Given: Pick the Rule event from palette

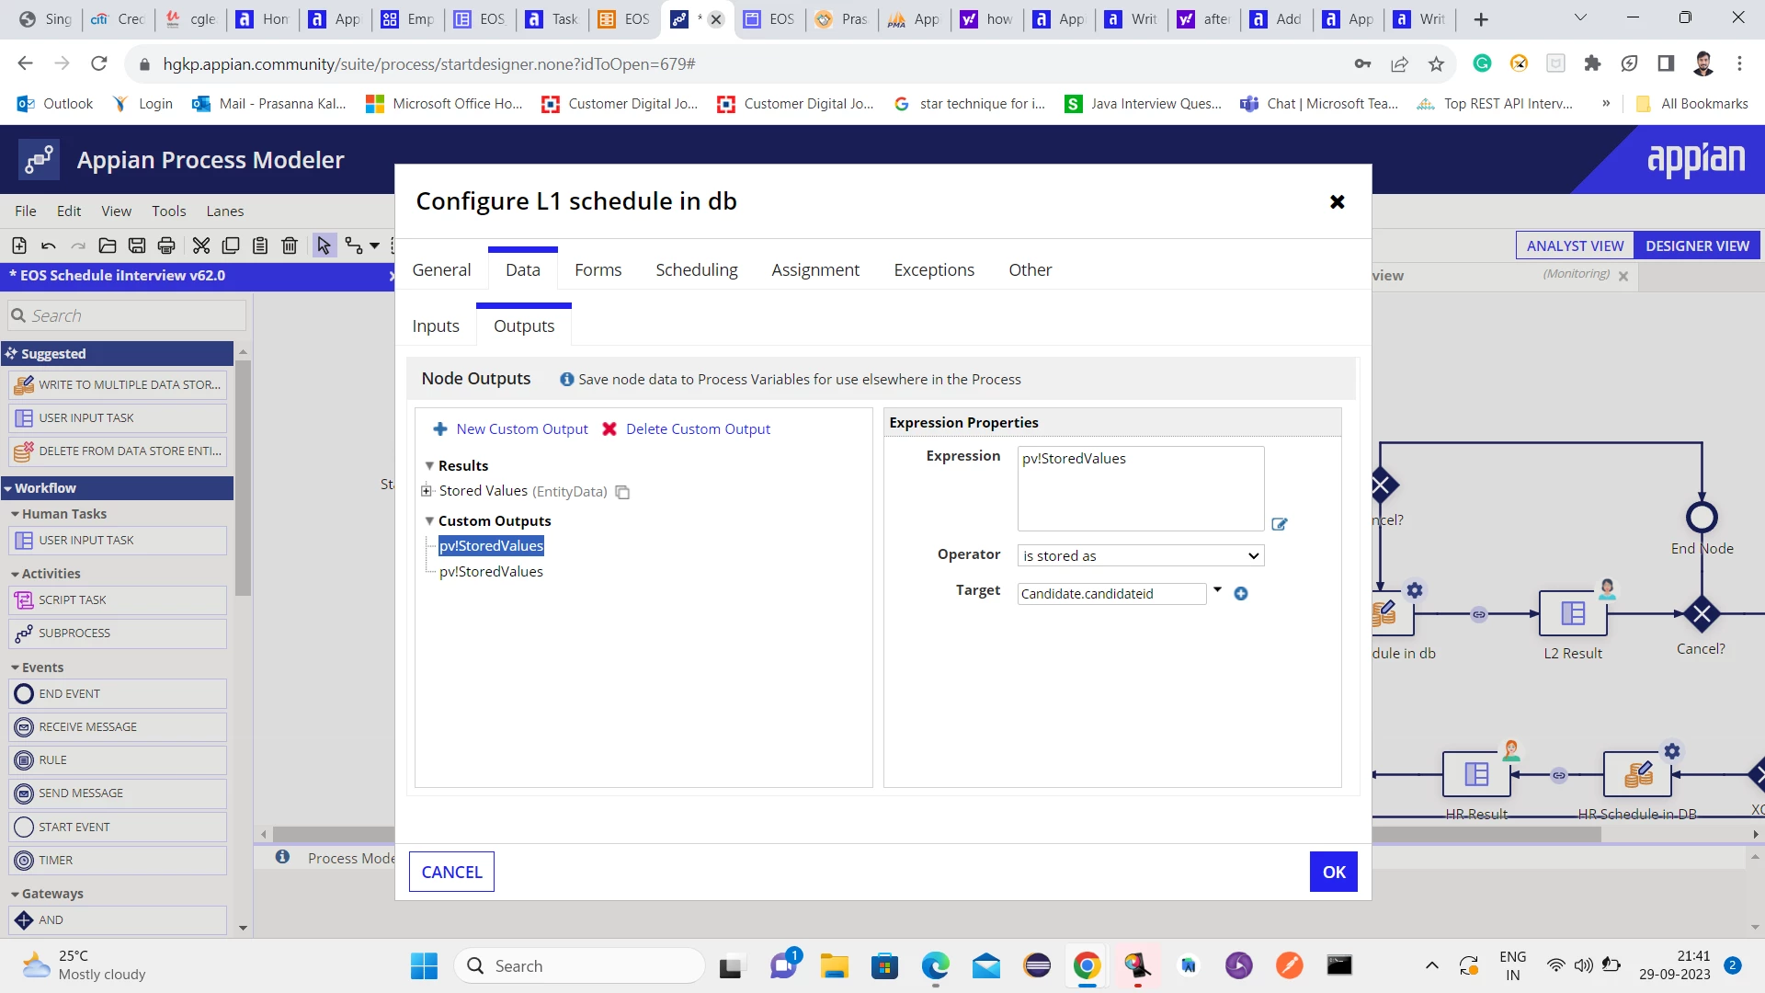Looking at the screenshot, I should coord(118,759).
